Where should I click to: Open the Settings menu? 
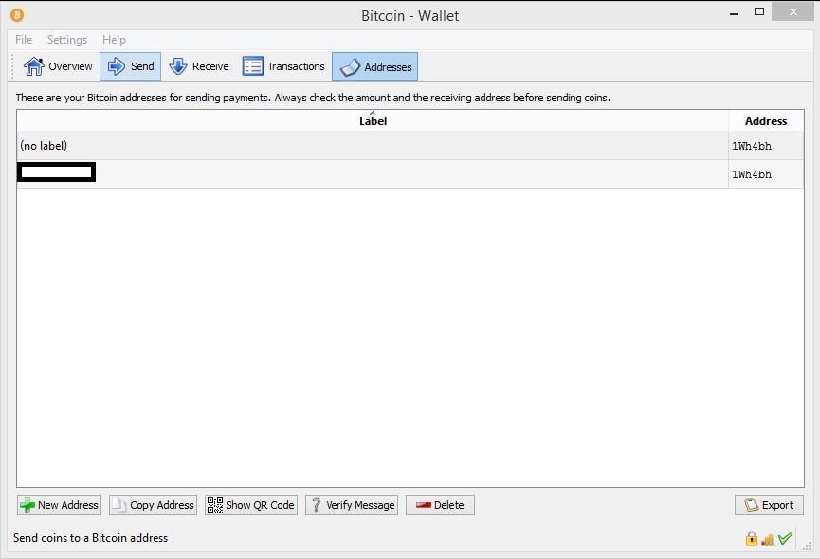click(x=67, y=40)
